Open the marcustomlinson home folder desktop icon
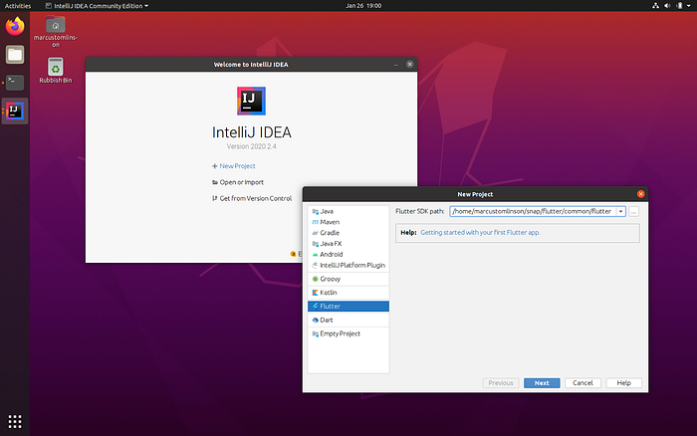This screenshot has width=697, height=436. (55, 32)
